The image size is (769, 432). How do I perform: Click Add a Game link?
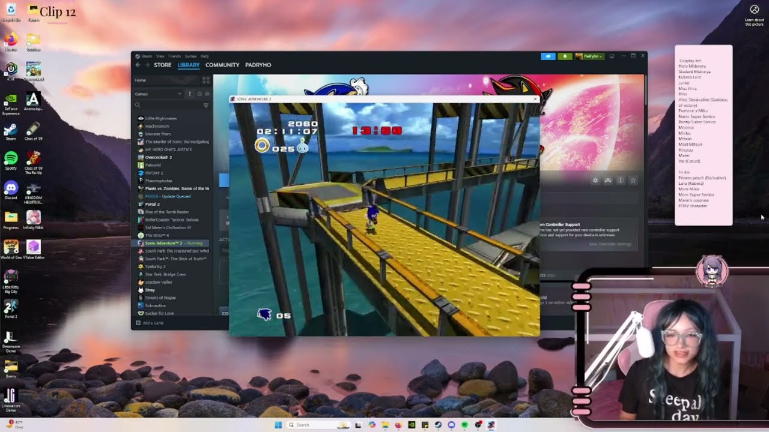[153, 323]
